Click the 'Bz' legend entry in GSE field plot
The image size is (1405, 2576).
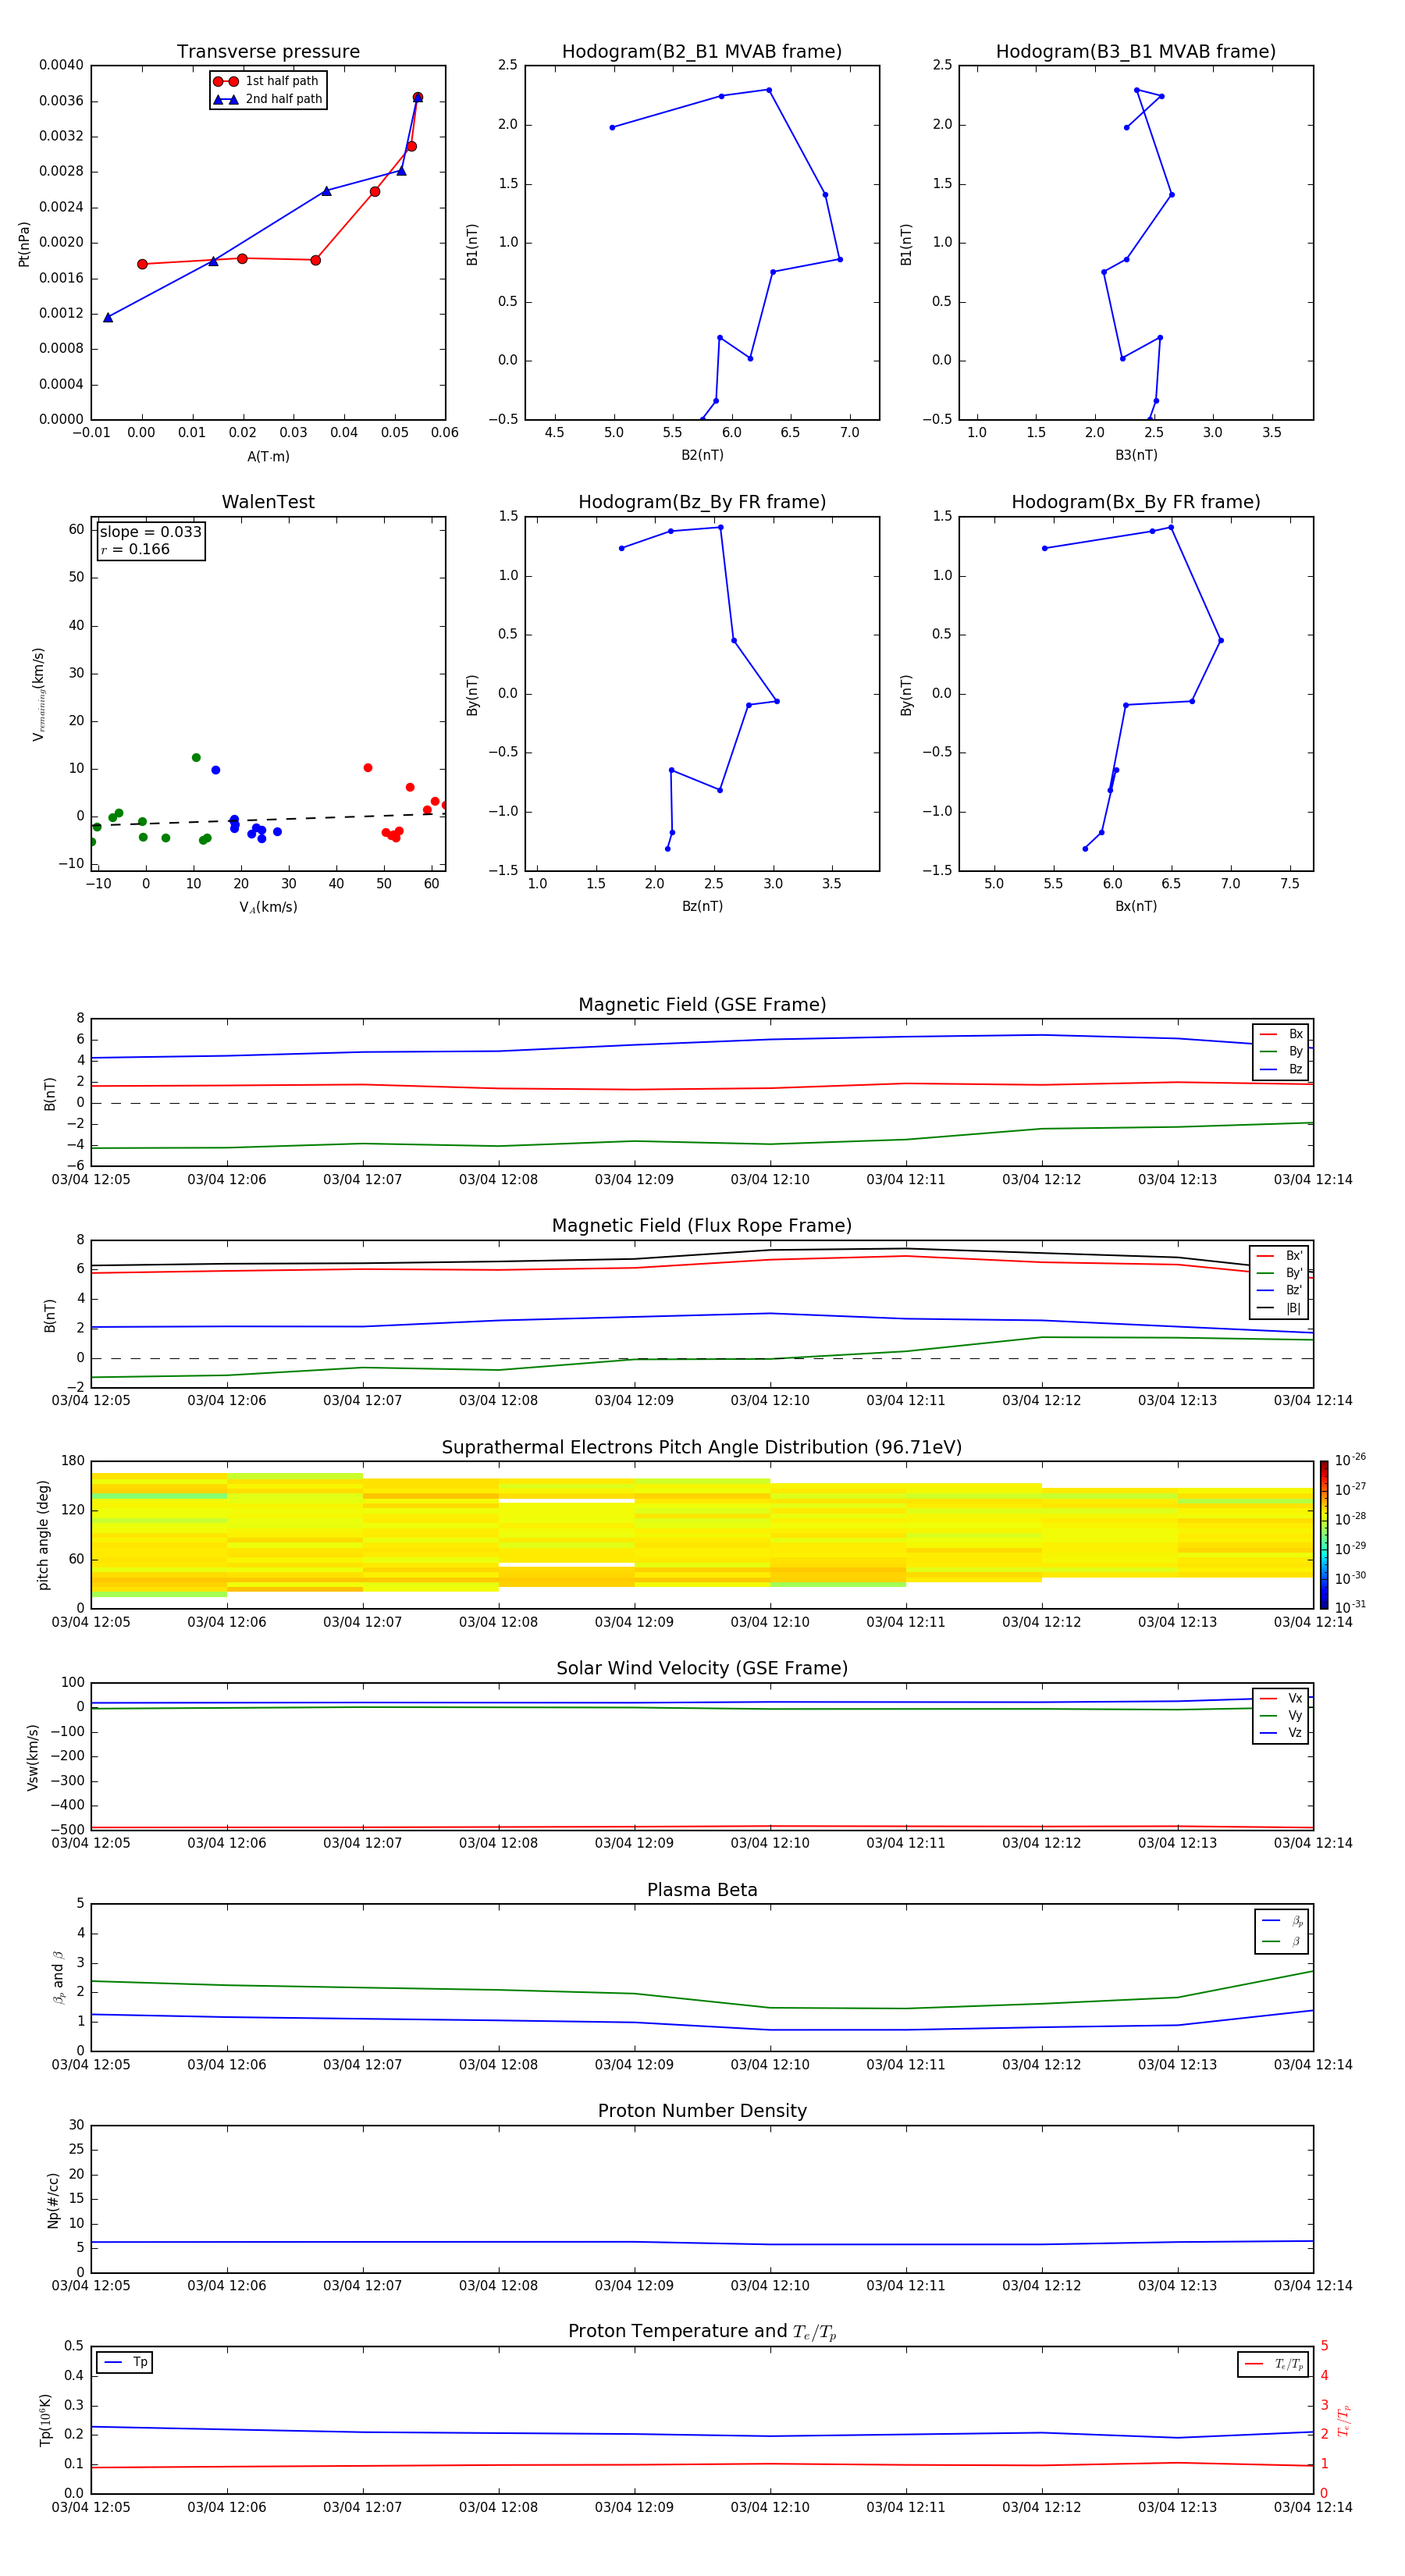1281,1069
